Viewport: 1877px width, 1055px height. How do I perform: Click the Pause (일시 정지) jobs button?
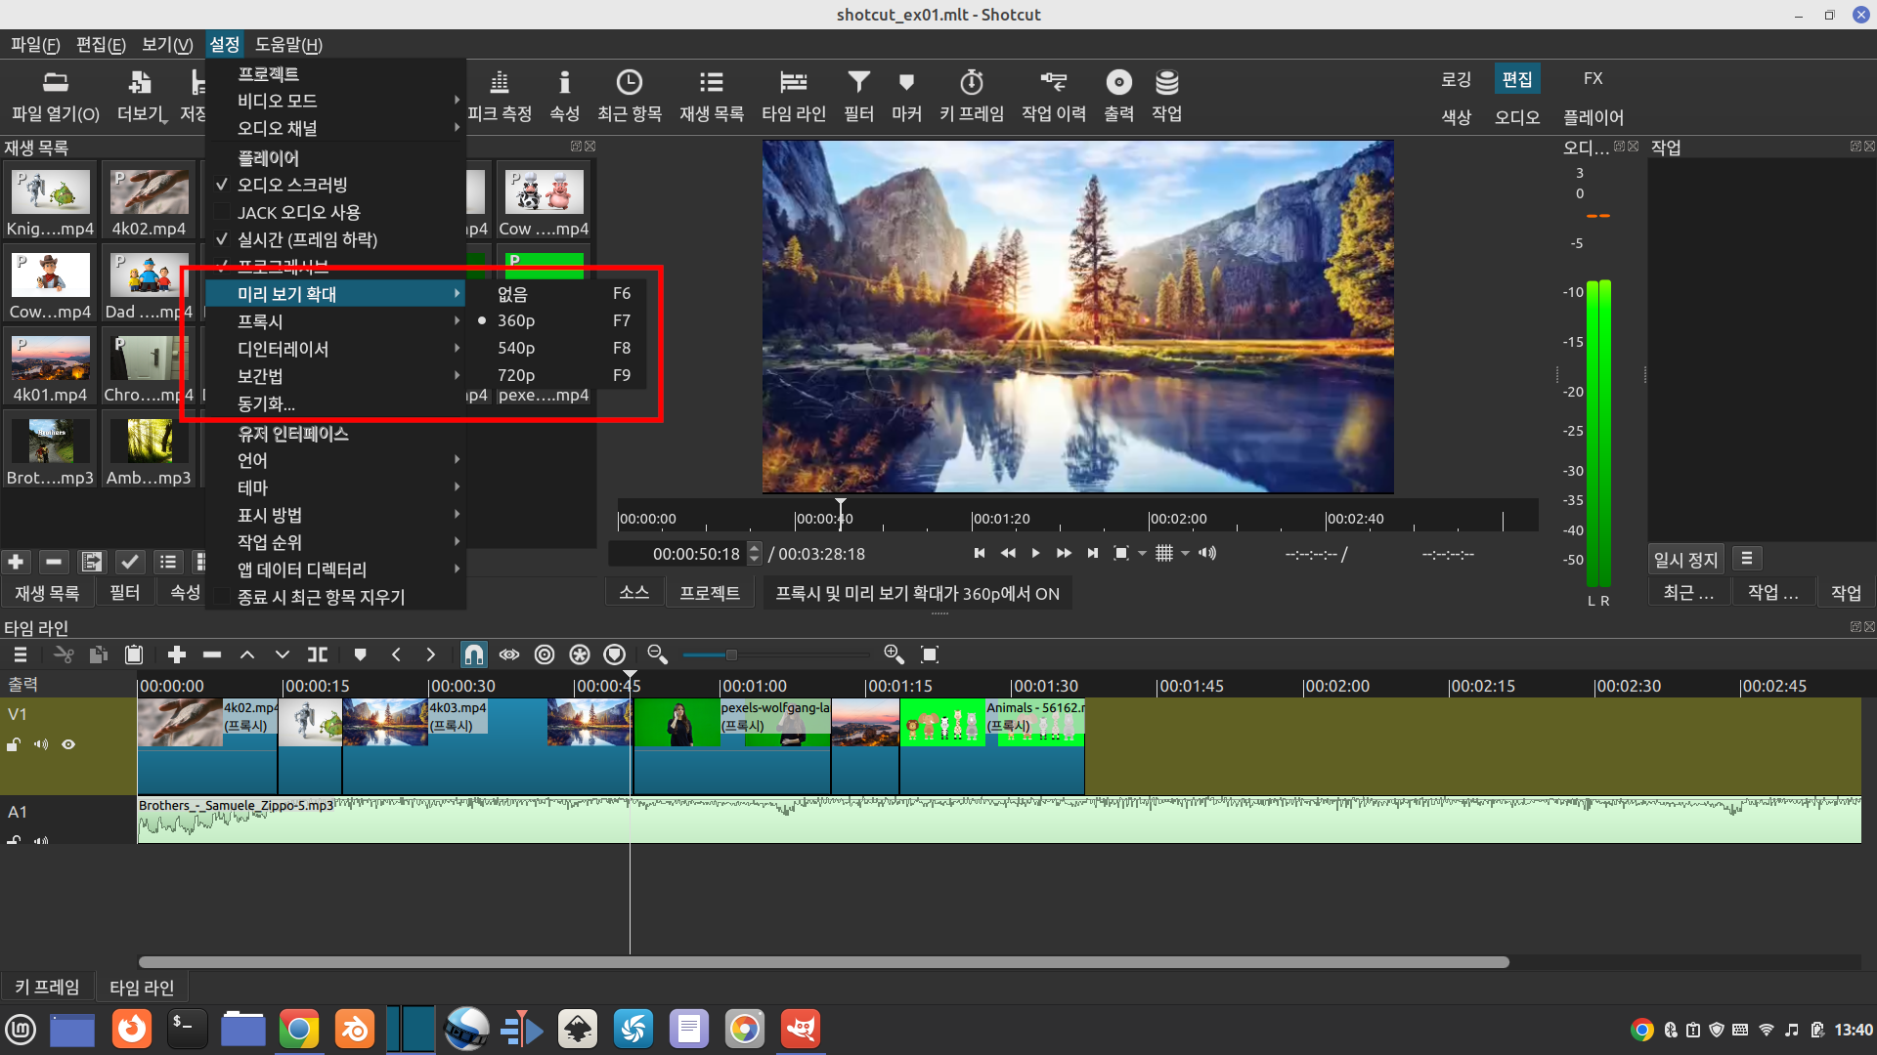tap(1684, 559)
